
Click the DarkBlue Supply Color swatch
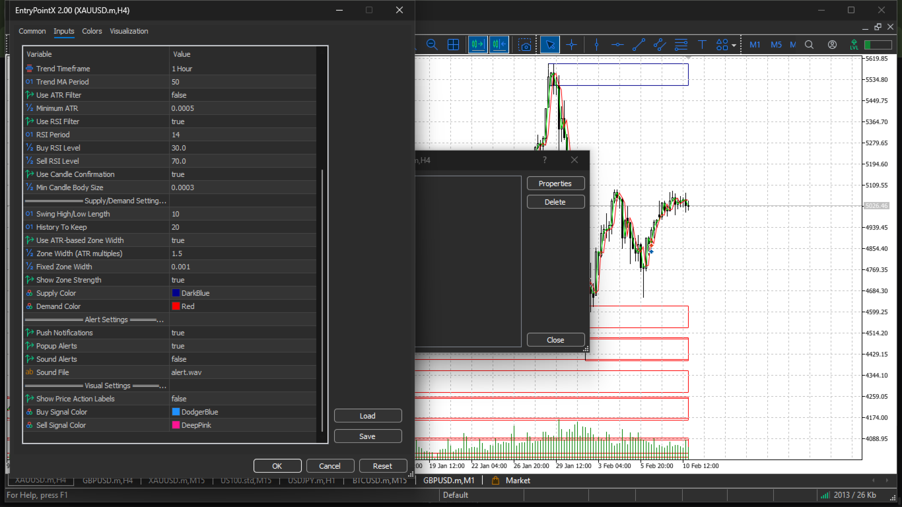(x=176, y=293)
